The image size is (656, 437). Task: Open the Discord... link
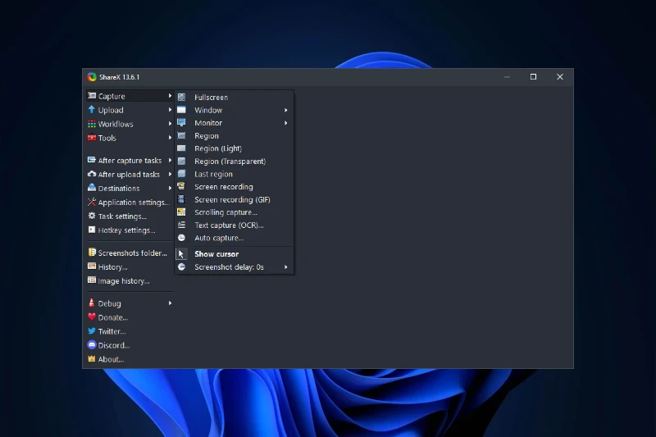click(129, 345)
